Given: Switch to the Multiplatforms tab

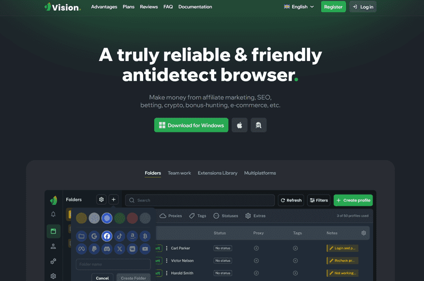Looking at the screenshot, I should 260,173.
